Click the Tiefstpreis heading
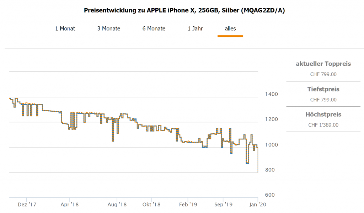364x213 pixels. pos(323,89)
